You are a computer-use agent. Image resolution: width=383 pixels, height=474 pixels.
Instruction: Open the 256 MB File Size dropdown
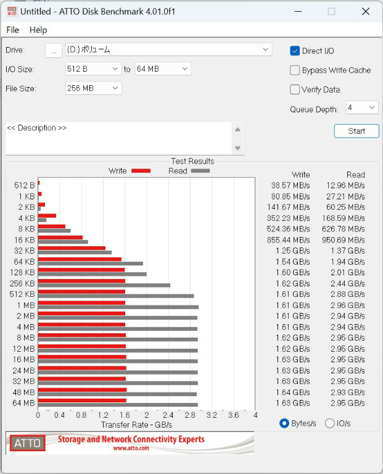click(x=94, y=88)
